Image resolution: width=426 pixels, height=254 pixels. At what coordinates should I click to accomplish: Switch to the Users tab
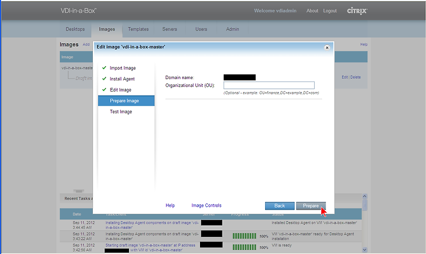pos(201,29)
